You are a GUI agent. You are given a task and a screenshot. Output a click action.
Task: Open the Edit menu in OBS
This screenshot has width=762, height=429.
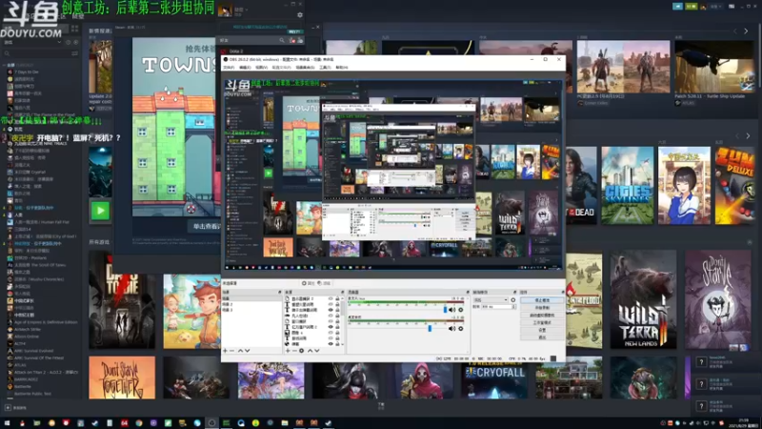point(245,67)
